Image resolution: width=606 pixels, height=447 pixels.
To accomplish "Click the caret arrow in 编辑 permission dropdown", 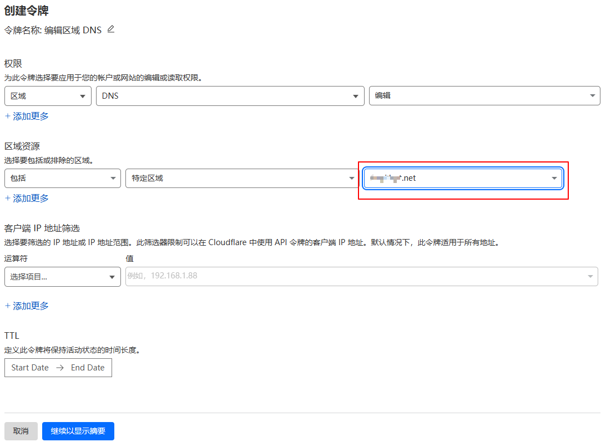I will (592, 96).
